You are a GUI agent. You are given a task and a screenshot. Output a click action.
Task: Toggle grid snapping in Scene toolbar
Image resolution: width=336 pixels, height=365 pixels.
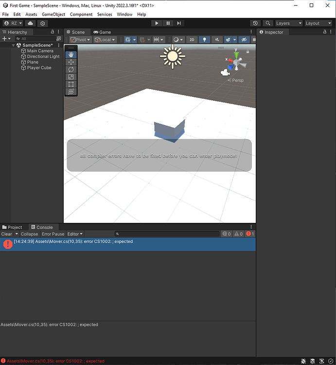coord(142,40)
